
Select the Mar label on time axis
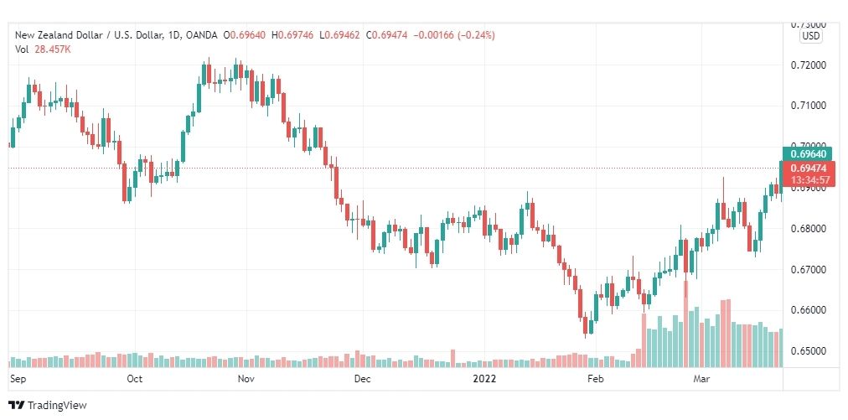701,379
